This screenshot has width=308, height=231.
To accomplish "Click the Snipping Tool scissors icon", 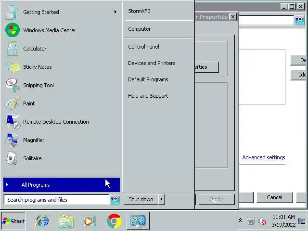I will pyautogui.click(x=13, y=85).
